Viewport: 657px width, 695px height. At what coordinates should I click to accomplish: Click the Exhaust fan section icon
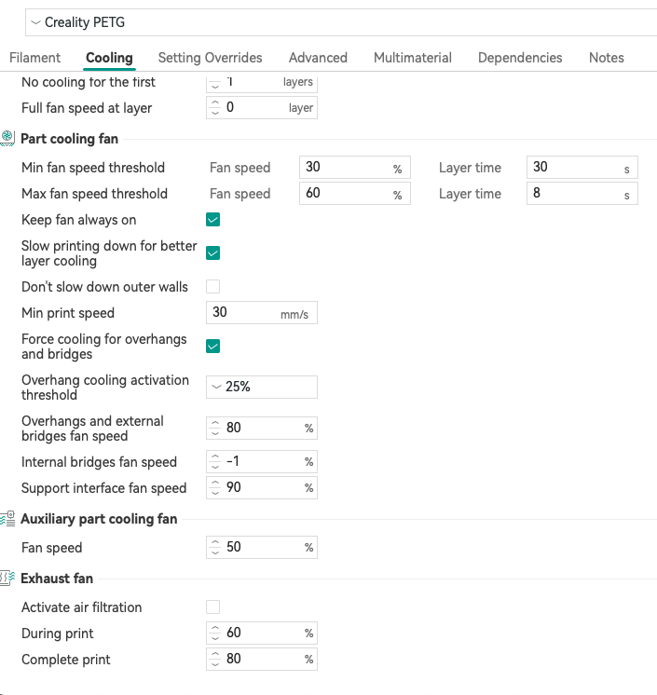(x=7, y=578)
